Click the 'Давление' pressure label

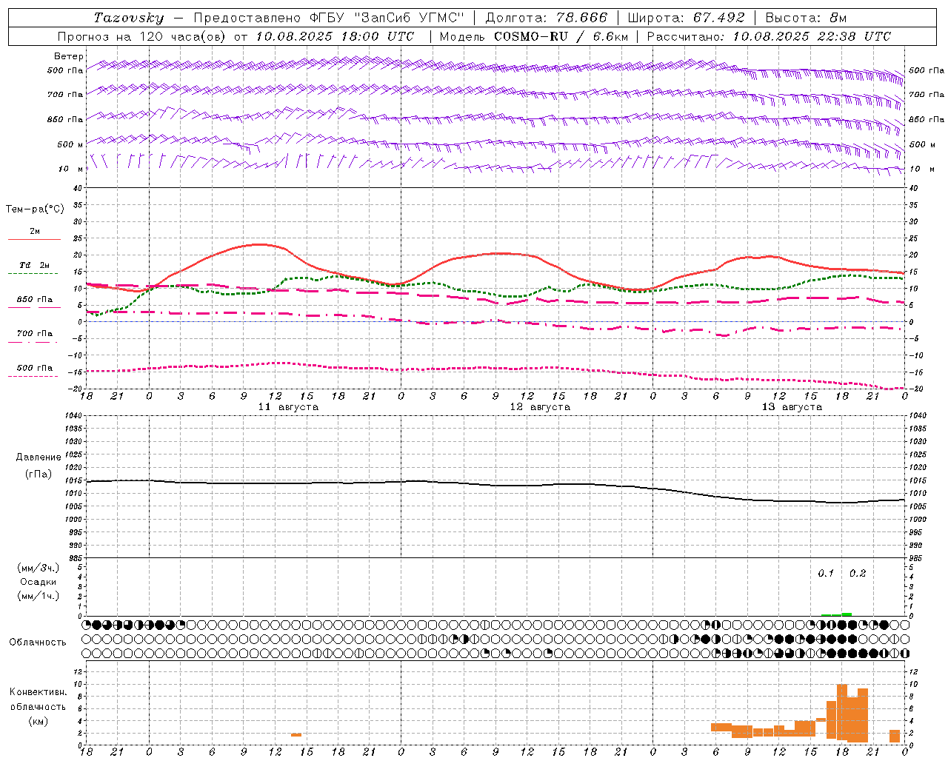(39, 457)
